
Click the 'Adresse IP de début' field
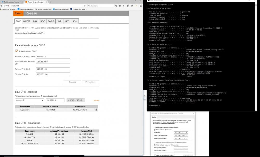(x=53, y=69)
